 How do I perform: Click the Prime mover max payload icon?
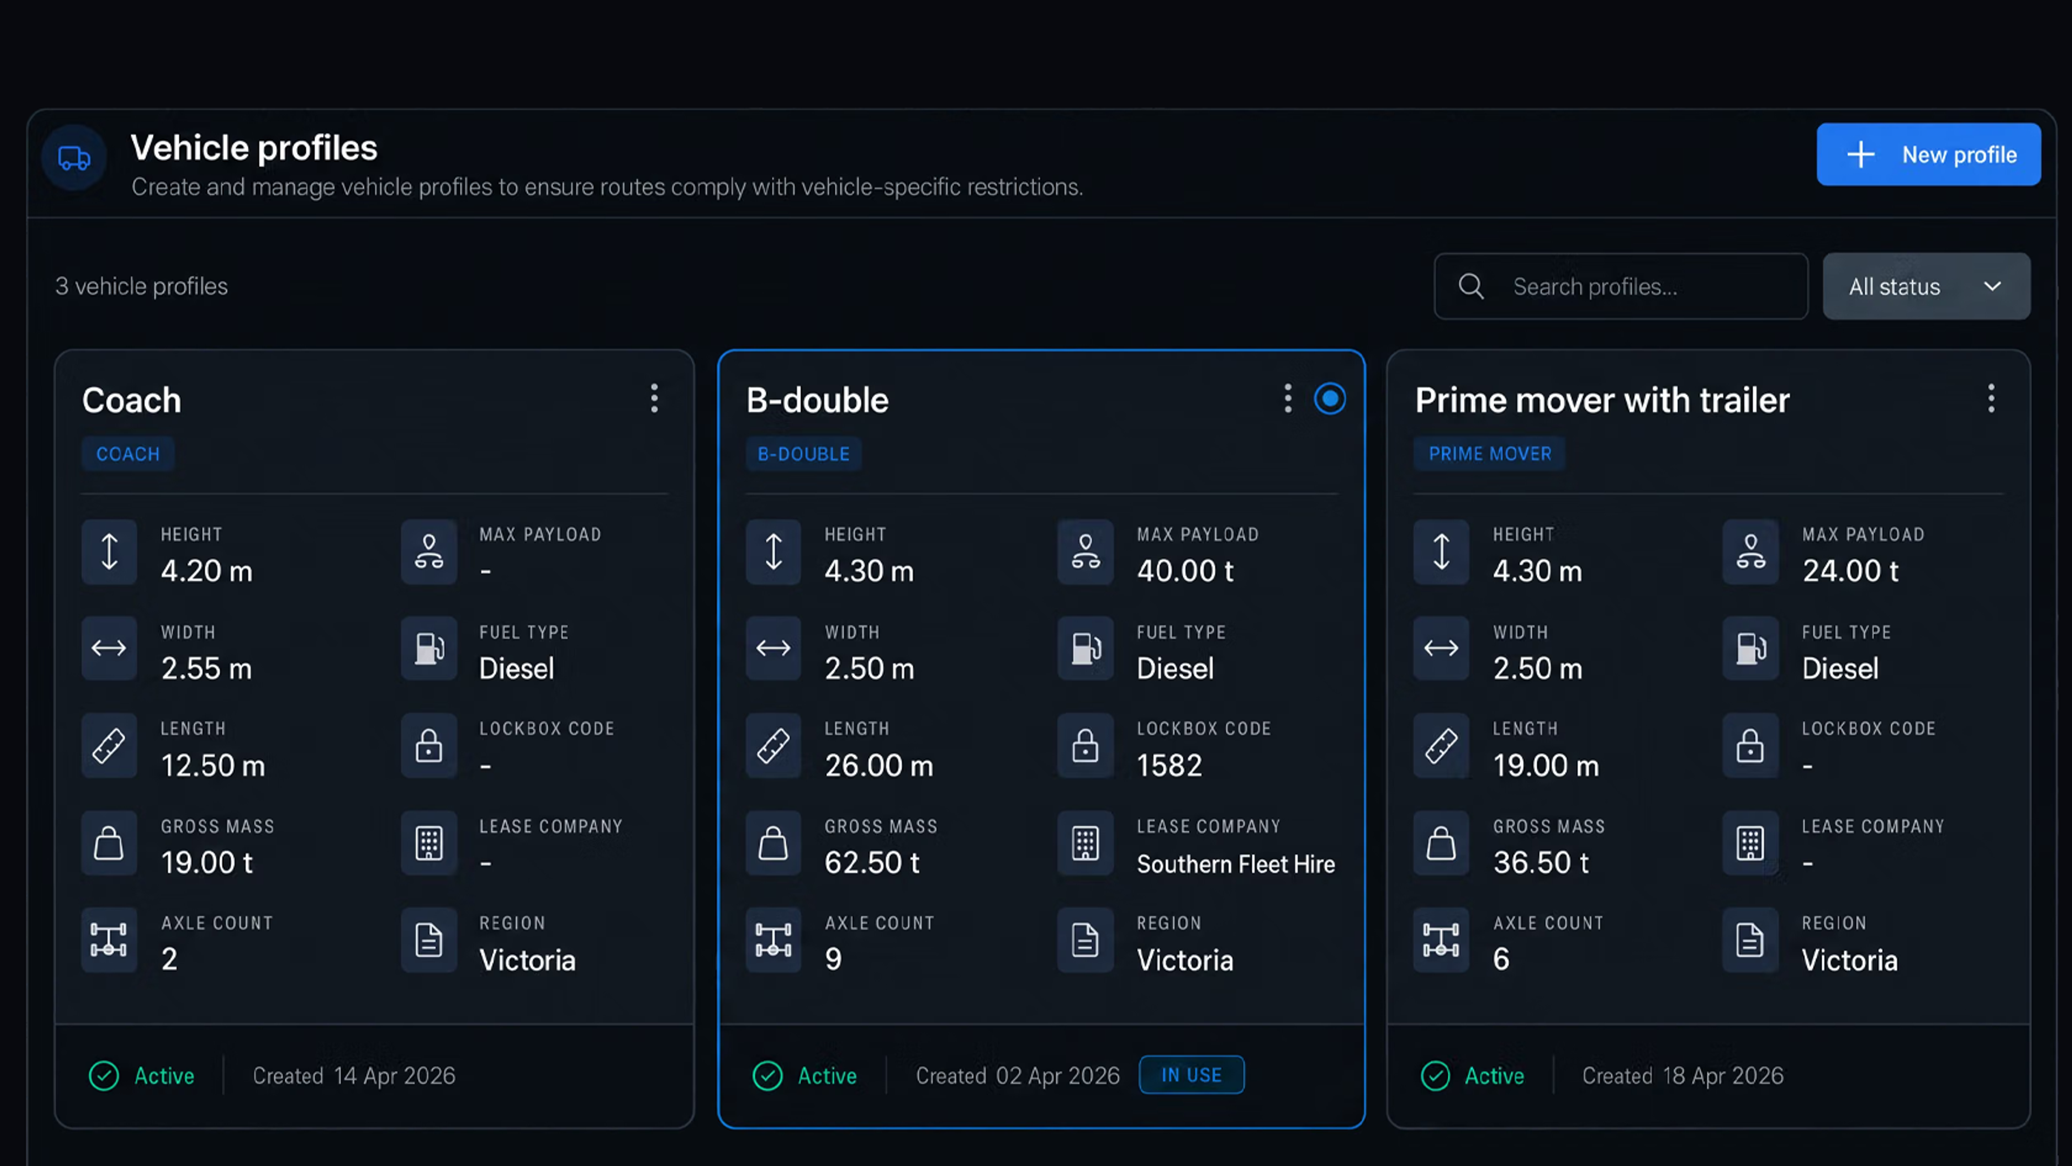pyautogui.click(x=1750, y=552)
